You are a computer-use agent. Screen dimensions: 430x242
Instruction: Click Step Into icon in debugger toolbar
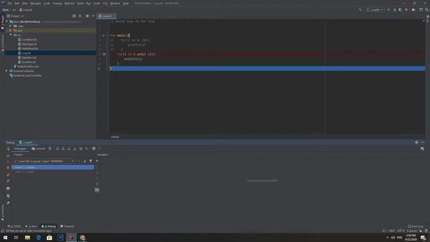[63, 149]
